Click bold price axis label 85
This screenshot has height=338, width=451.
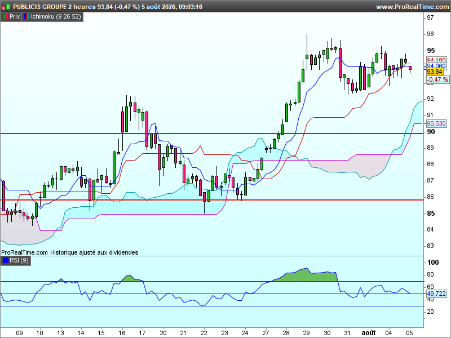pos(431,214)
